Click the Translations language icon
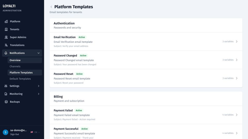 (6, 45)
